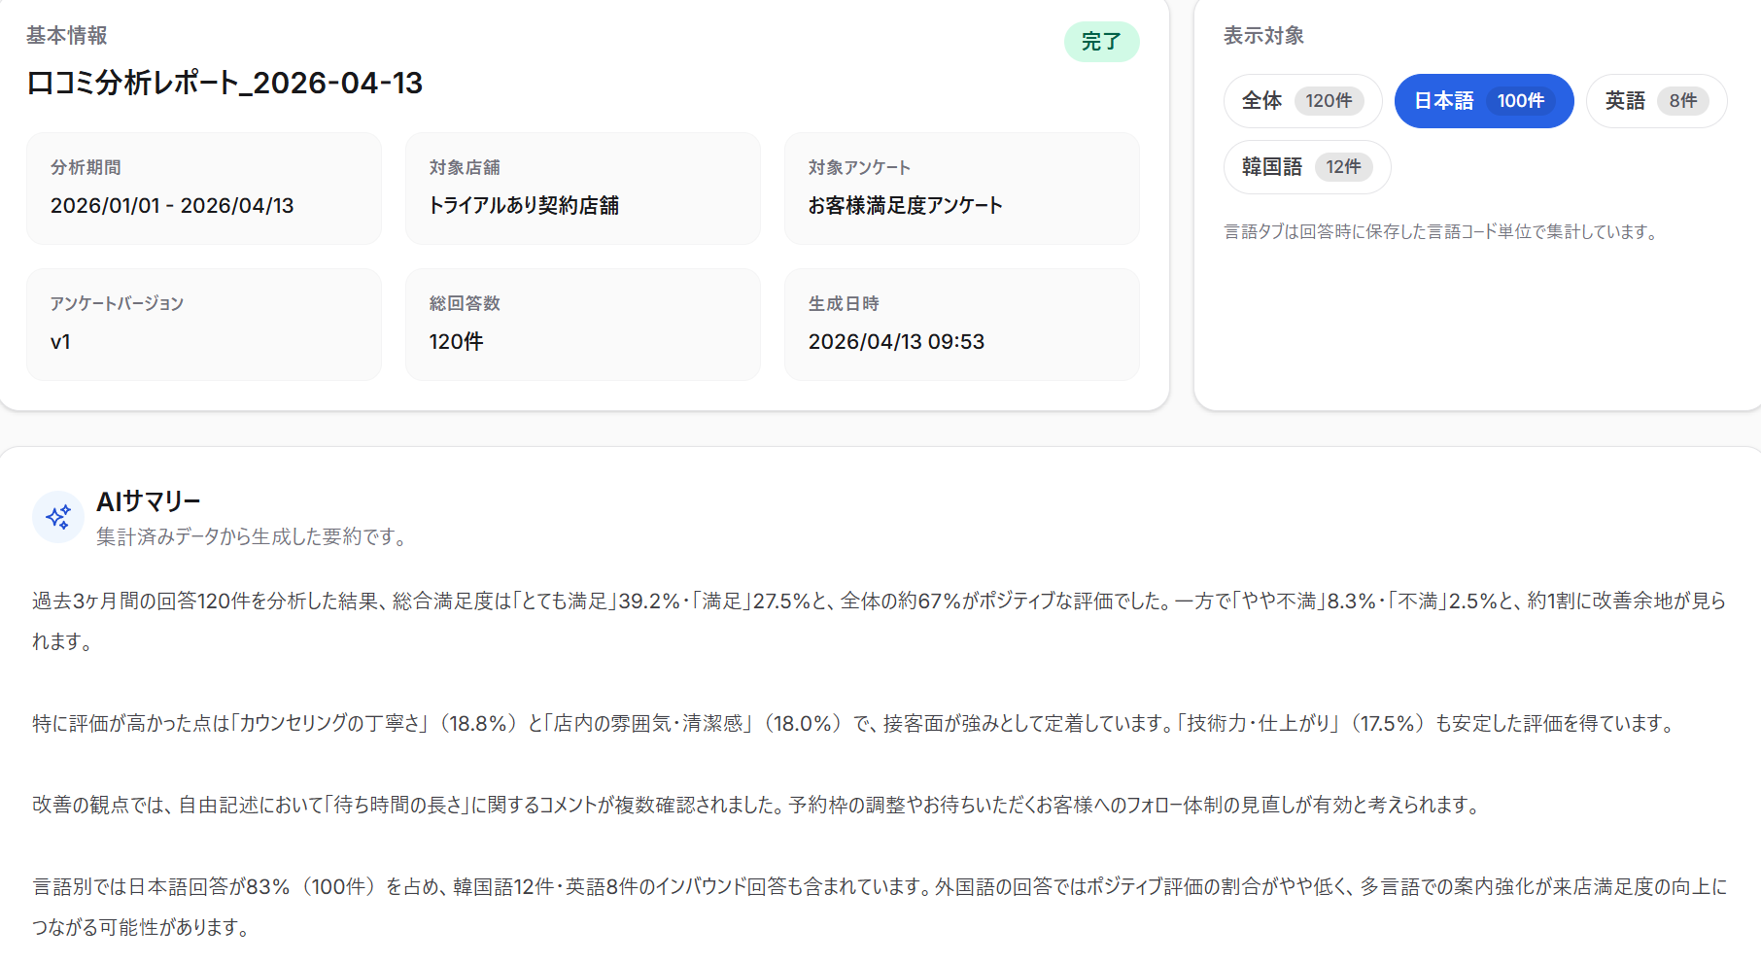
Task: Select the 日本語 100件 tab
Action: (1484, 101)
